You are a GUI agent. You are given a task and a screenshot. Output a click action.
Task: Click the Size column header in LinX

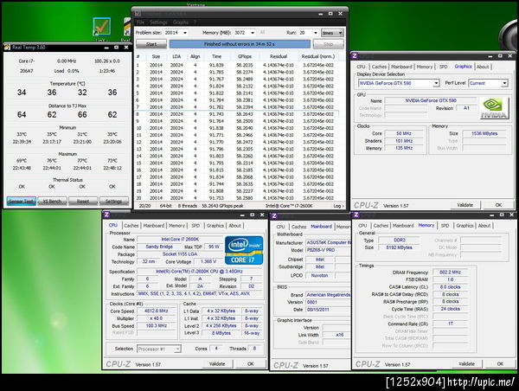coord(156,56)
